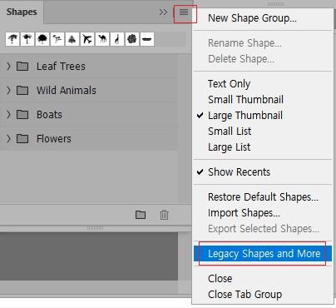Pick the round leaf tree recent shape

[42, 39]
